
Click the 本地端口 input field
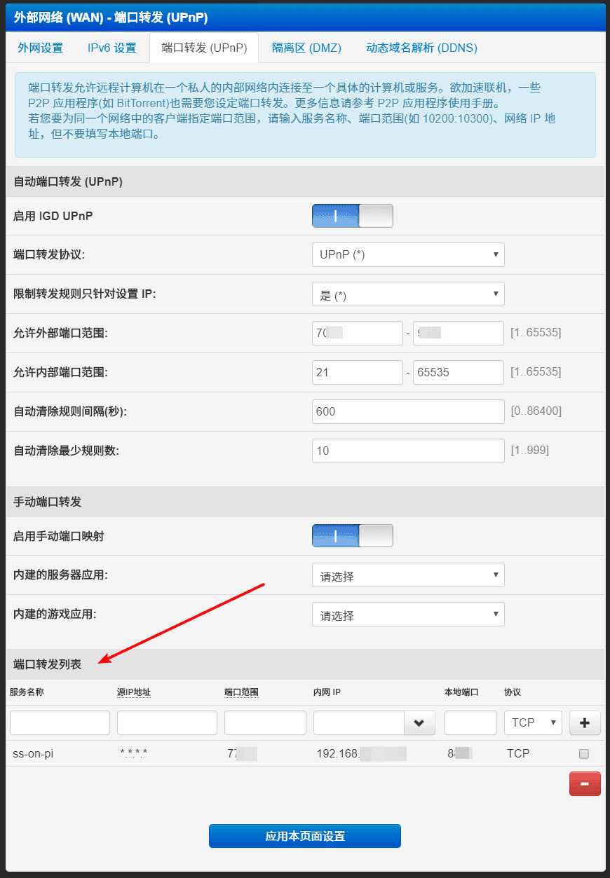coord(470,722)
